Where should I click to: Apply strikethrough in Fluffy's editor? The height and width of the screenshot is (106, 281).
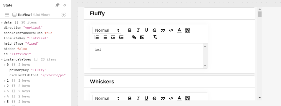coord(154,30)
